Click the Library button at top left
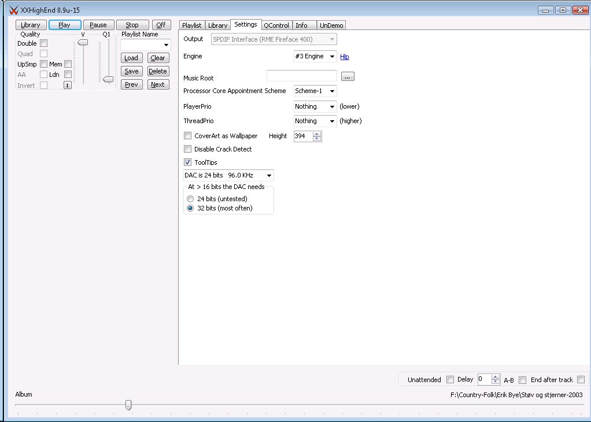The height and width of the screenshot is (422, 591). 31,25
